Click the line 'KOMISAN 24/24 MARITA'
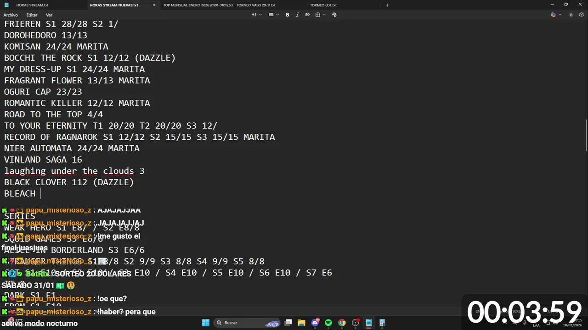 [x=56, y=46]
